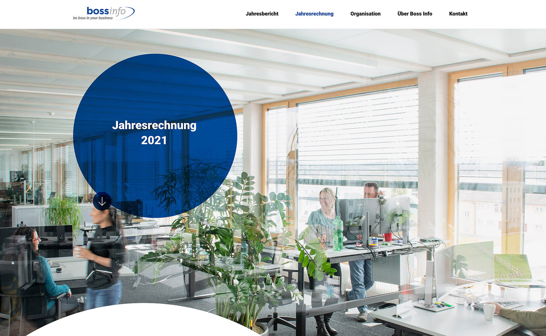Click the circular down-arrow scroll button

[x=102, y=202]
